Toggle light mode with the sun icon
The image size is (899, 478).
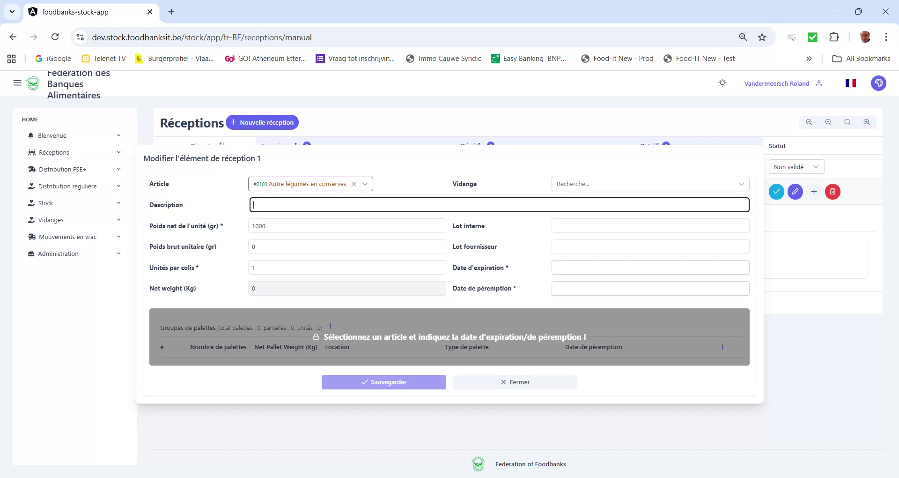[x=722, y=83]
